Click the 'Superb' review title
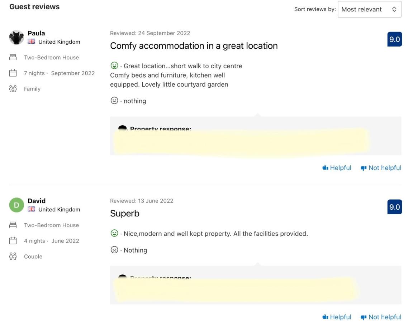The image size is (413, 322). coord(124,214)
